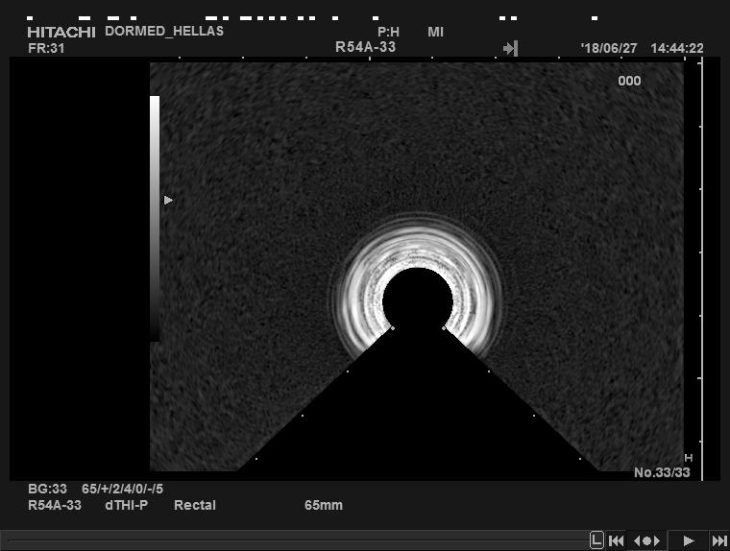Click the FR:31 frame rate indicator
The image size is (730, 551).
point(46,48)
